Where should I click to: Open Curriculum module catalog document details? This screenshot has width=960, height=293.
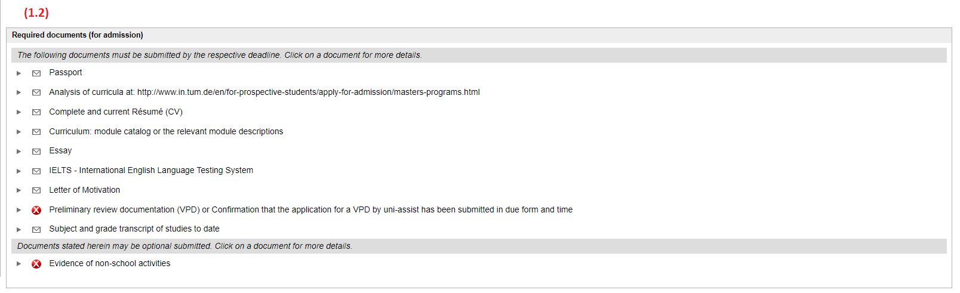click(x=166, y=131)
